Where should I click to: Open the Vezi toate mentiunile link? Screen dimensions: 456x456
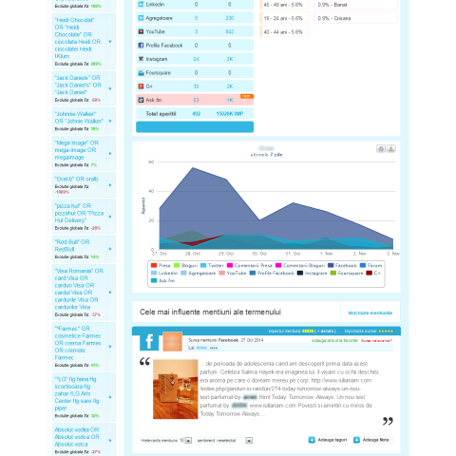point(370,313)
